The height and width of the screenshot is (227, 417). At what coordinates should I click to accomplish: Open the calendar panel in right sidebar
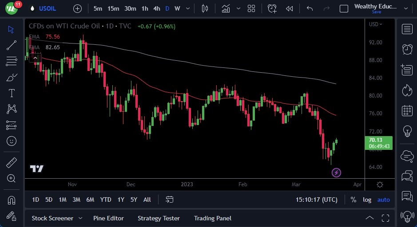pyautogui.click(x=407, y=110)
